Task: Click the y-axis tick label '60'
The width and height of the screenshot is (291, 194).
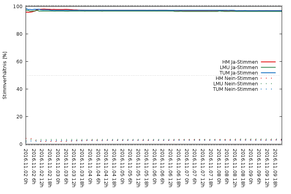Action: [x=19, y=62]
